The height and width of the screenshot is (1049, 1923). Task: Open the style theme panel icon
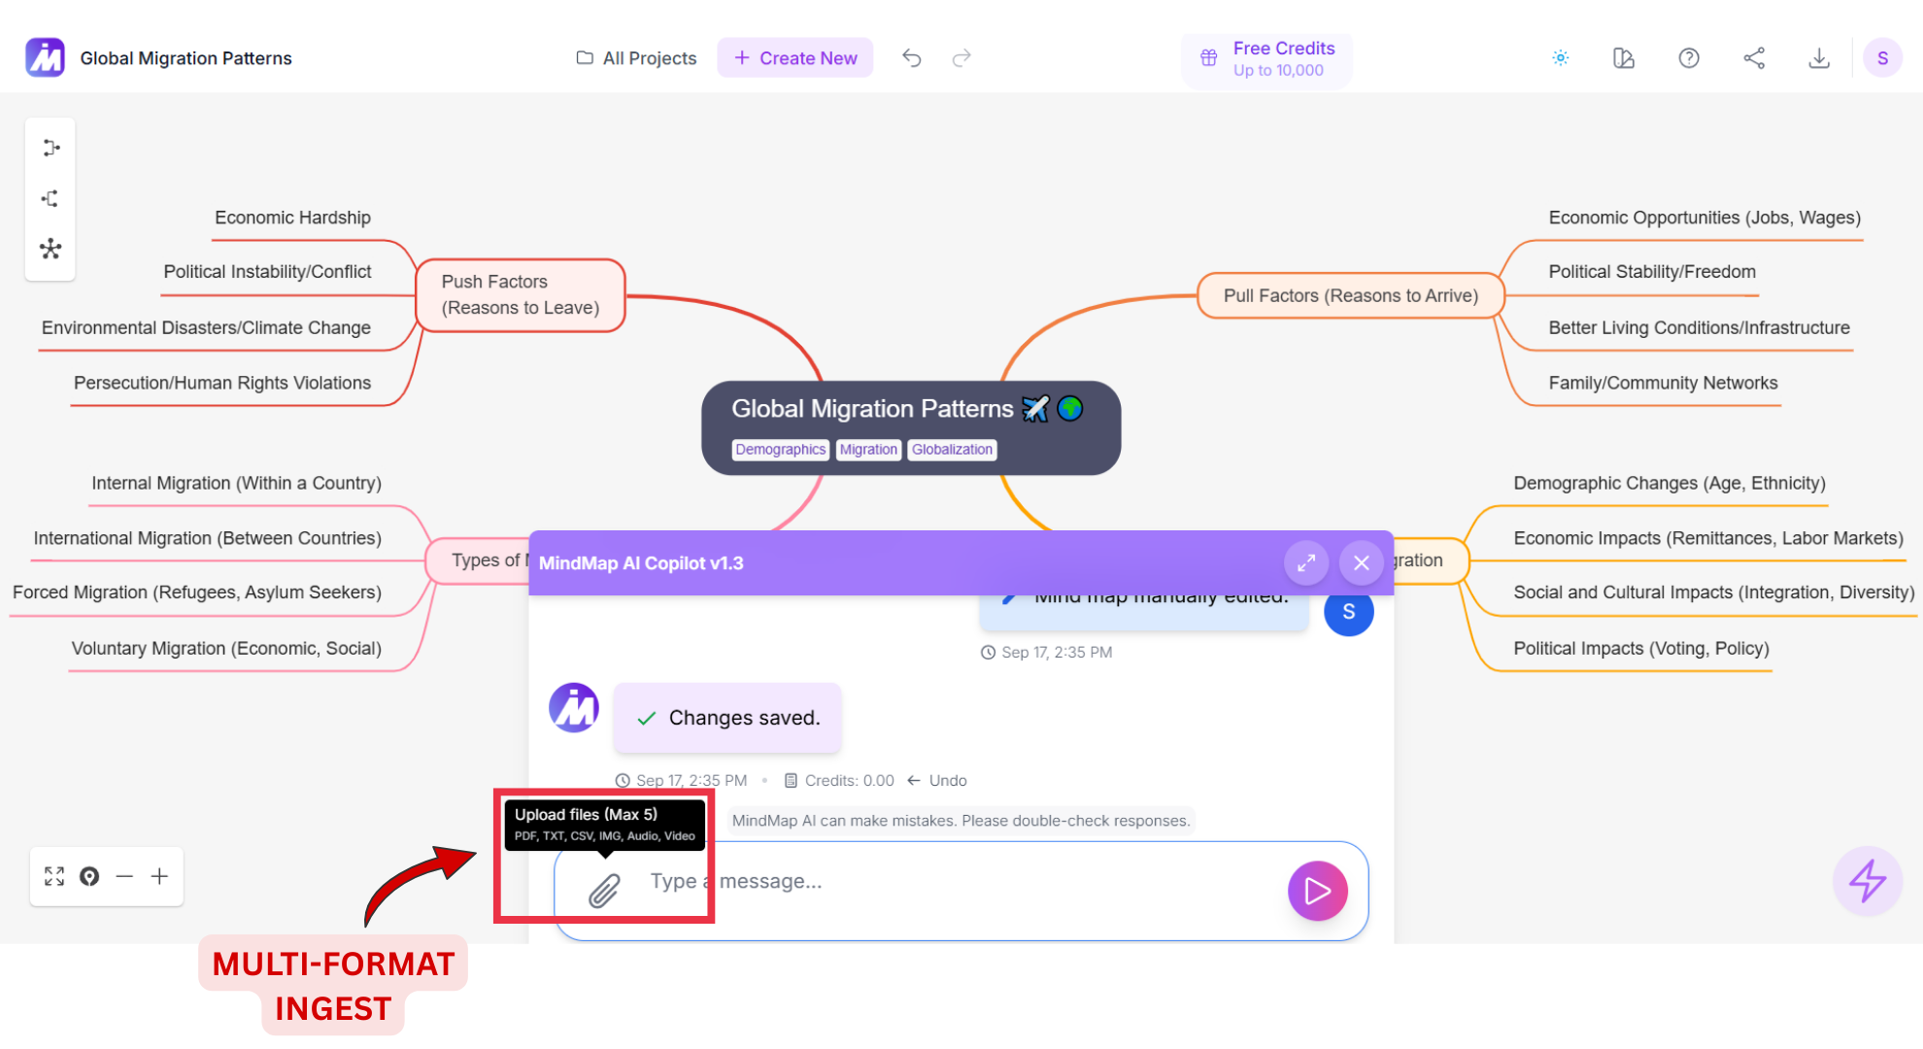coord(1624,58)
